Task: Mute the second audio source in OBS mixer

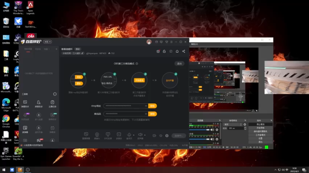Action: click(212, 139)
